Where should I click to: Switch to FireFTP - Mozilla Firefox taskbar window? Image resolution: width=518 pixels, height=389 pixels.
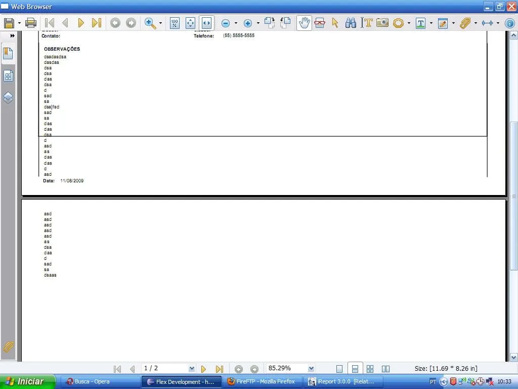click(263, 382)
